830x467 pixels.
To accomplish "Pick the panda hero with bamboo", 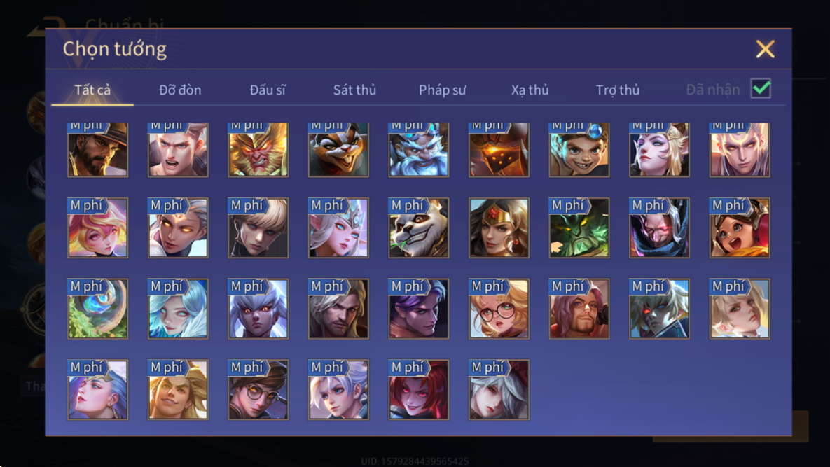I will [x=419, y=228].
